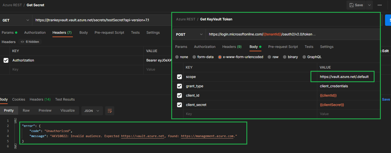Select Visualize response view
391x153 pixels.
(67, 110)
